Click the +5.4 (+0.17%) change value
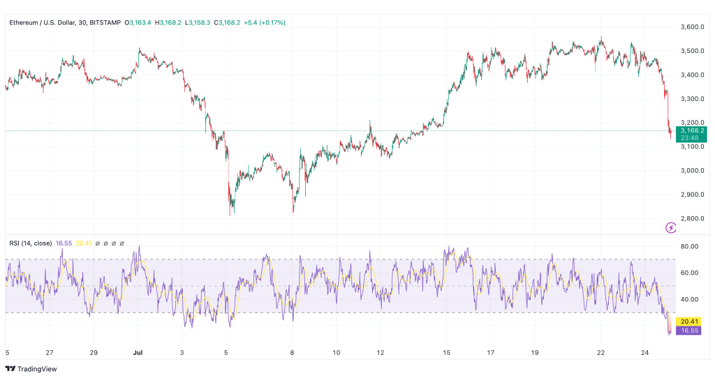 coord(265,22)
